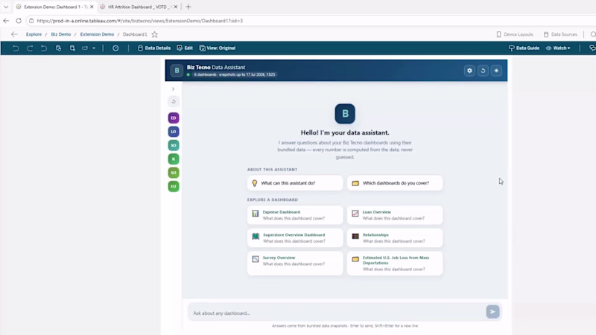The width and height of the screenshot is (596, 335).
Task: Reload the browser page
Action: point(19,21)
